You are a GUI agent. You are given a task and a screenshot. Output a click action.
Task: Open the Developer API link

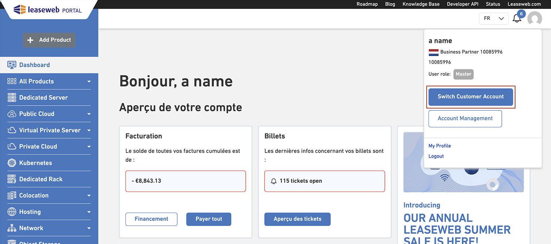point(463,4)
